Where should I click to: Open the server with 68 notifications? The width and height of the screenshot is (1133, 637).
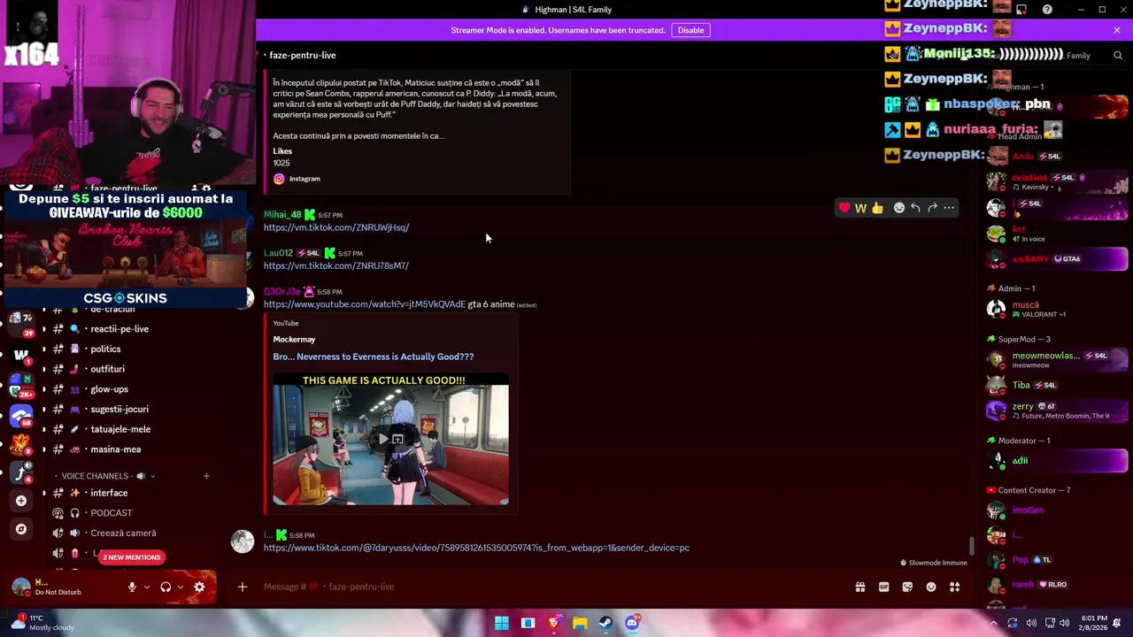pos(21,416)
